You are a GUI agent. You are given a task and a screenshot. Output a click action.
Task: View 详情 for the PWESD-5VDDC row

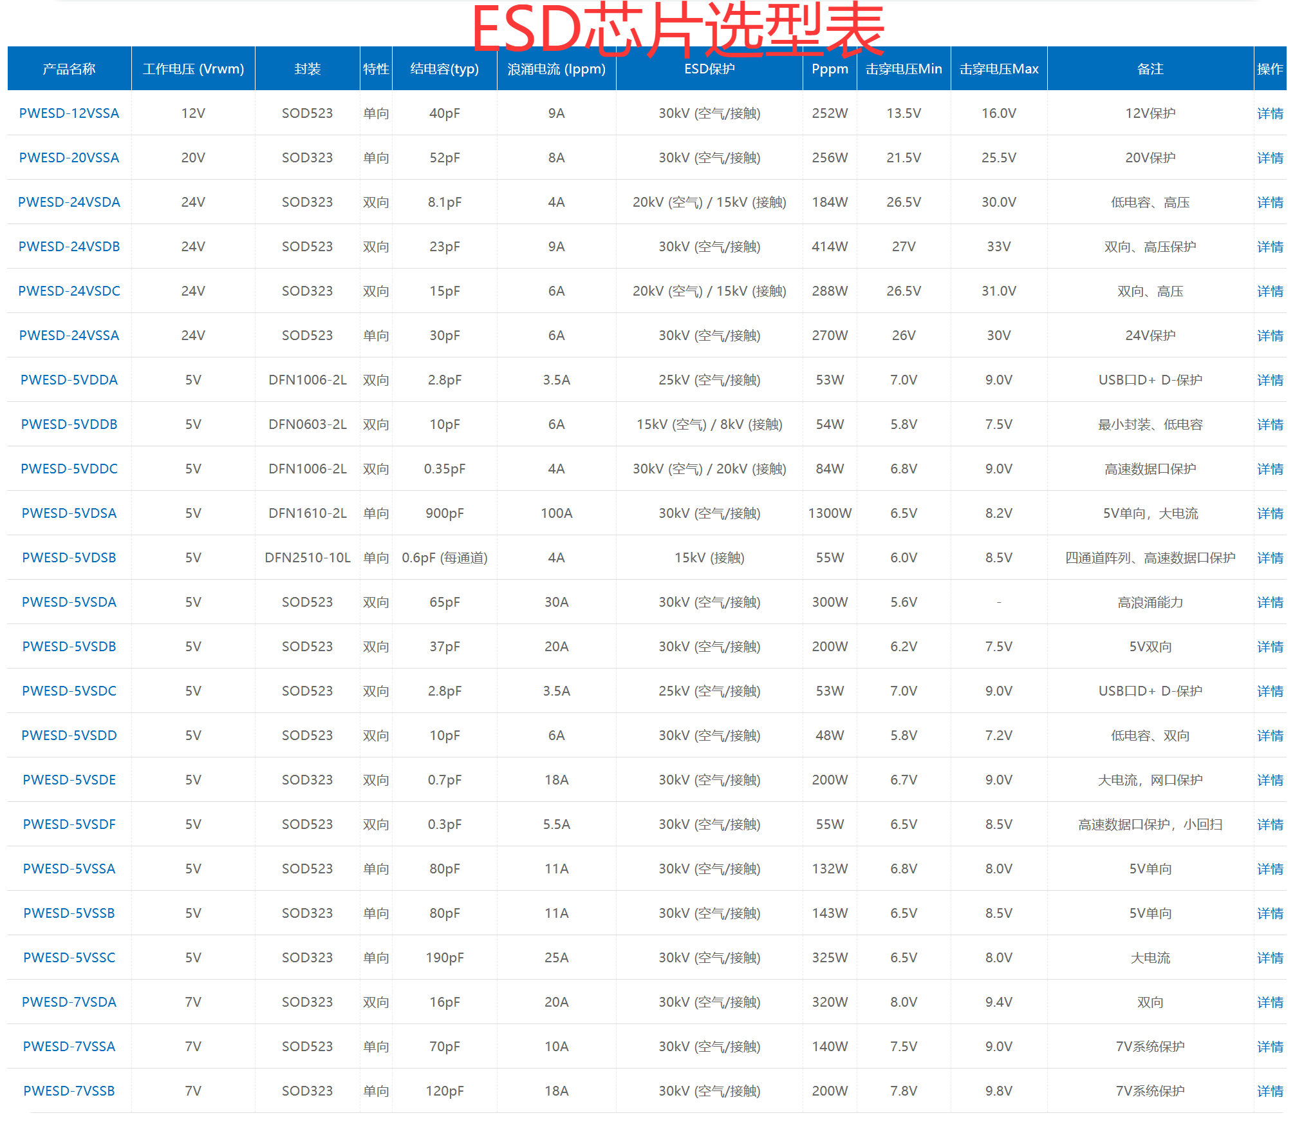(x=1270, y=469)
